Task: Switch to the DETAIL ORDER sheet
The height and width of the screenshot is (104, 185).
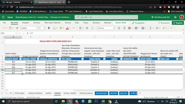Action: (70, 93)
